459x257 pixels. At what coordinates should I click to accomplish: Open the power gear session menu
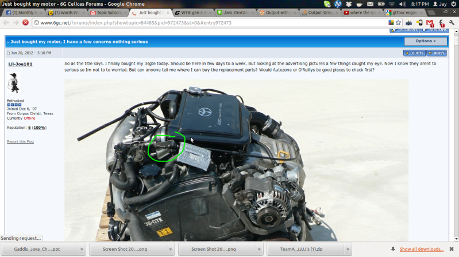point(453,4)
